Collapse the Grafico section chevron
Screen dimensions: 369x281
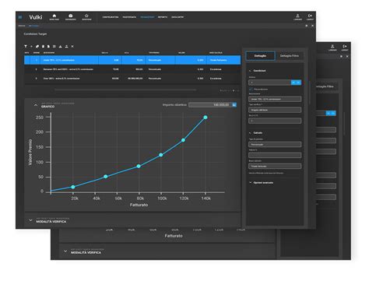pyautogui.click(x=36, y=105)
